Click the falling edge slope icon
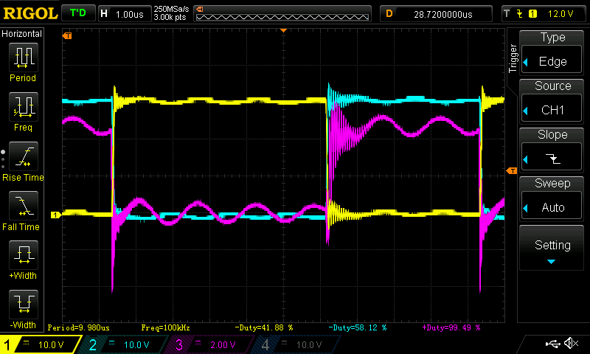The image size is (590, 354). [x=552, y=159]
